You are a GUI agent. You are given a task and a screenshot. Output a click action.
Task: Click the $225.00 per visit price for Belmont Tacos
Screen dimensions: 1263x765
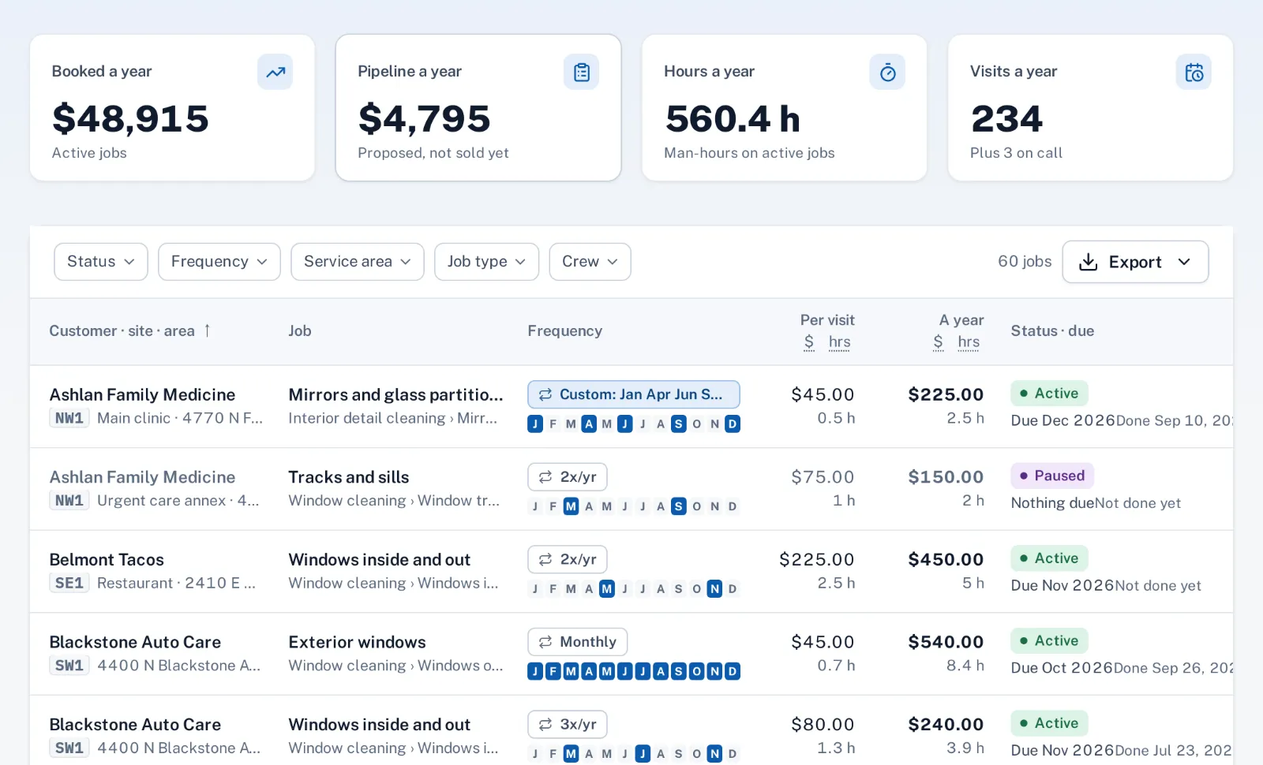[817, 559]
